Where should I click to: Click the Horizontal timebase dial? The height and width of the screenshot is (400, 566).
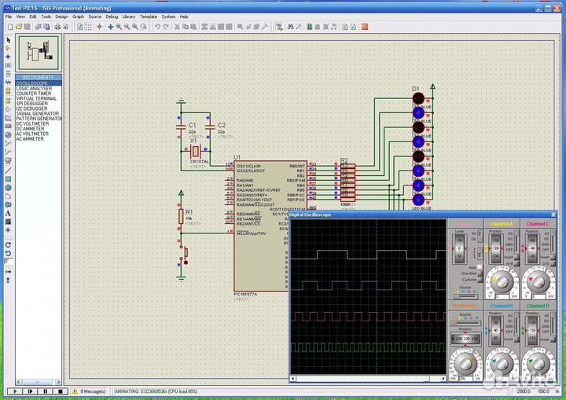click(x=465, y=364)
